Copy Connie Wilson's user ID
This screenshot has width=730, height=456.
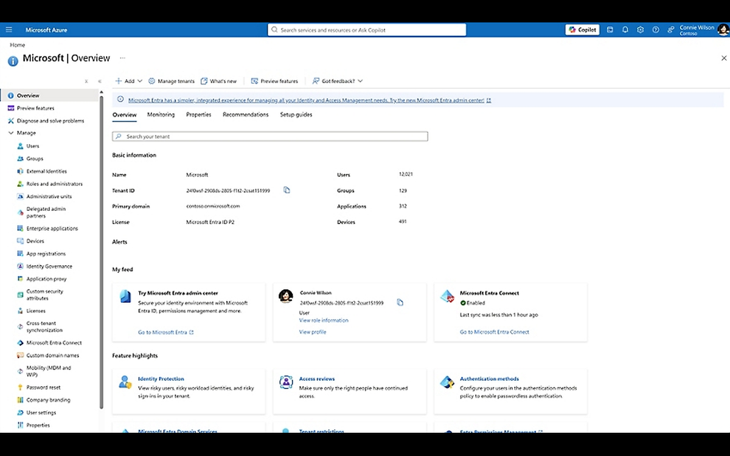[x=400, y=302]
